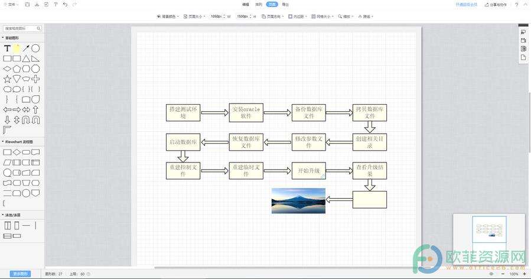The width and height of the screenshot is (531, 279).
Task: Select the five-pointed star shape
Action: click(8, 79)
